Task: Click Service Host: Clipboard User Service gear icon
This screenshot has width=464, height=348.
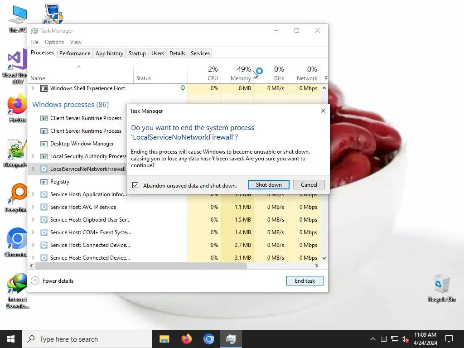Action: point(44,220)
